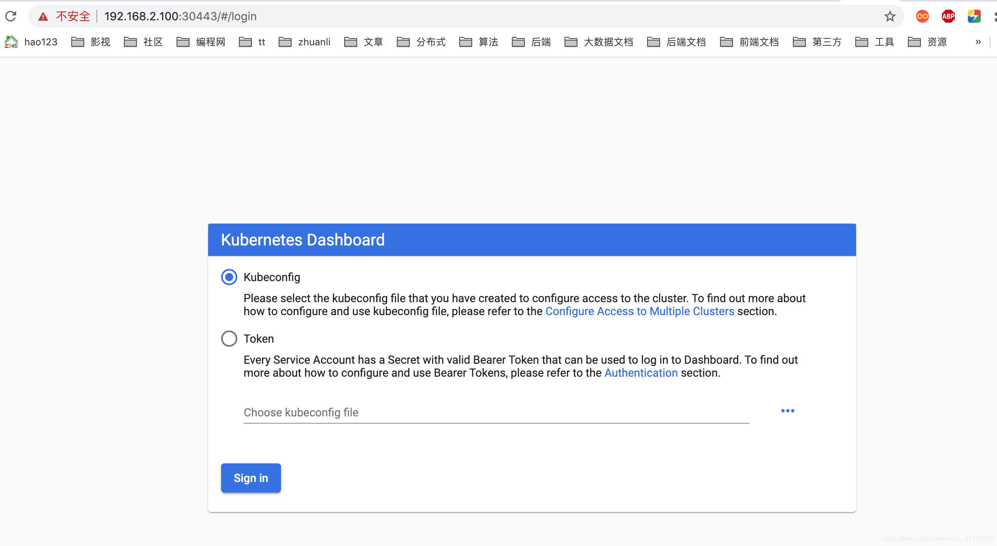Open the 大数据文档 bookmarks folder
Image resolution: width=997 pixels, height=546 pixels.
point(599,42)
